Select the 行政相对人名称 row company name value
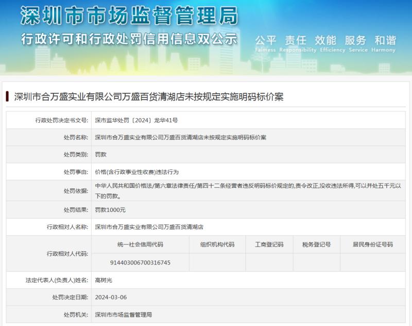This screenshot has width=412, height=326. pyautogui.click(x=149, y=227)
